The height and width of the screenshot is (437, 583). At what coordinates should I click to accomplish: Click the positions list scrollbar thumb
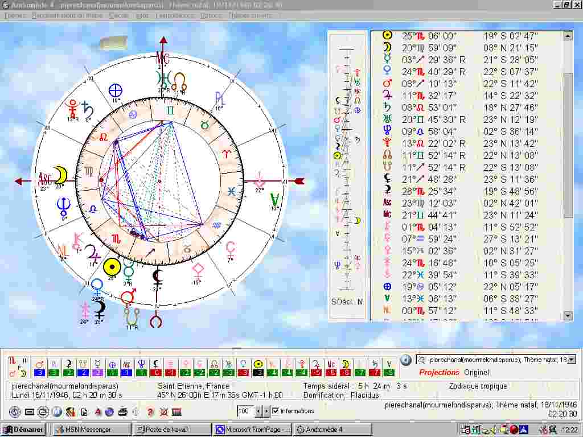pos(568,145)
